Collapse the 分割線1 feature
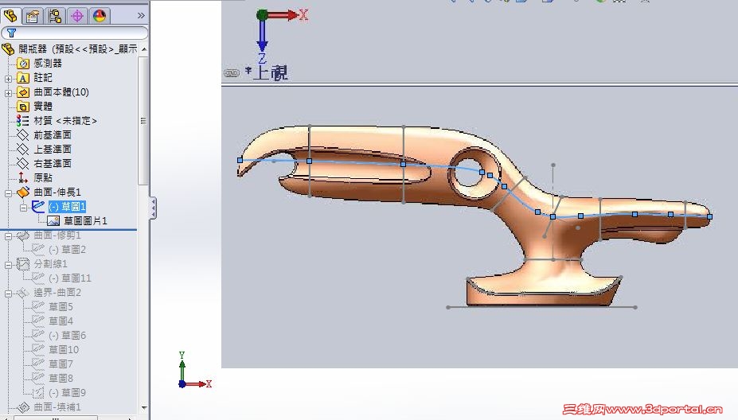The width and height of the screenshot is (738, 420). click(x=8, y=265)
